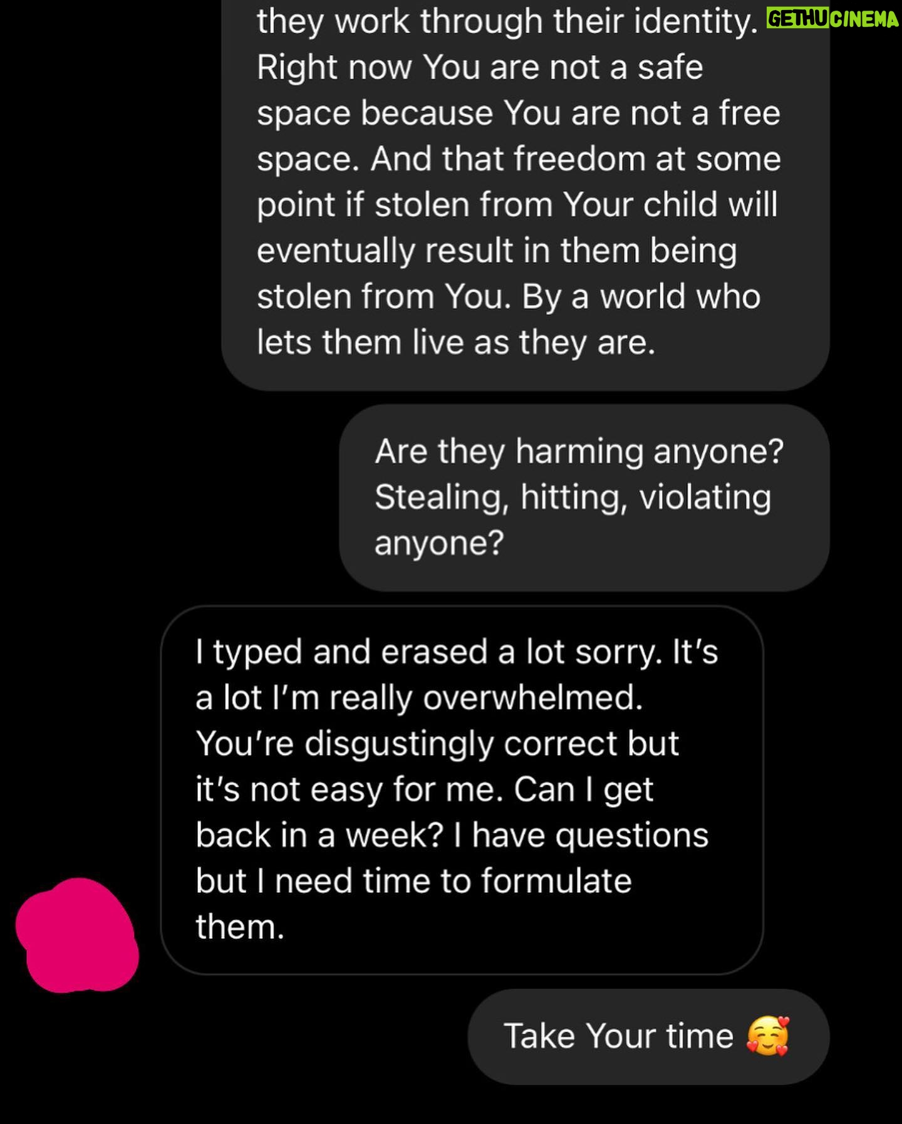Screen dimensions: 902x1124
Task: Click the "eventually result in them being" line
Action: 497,251
